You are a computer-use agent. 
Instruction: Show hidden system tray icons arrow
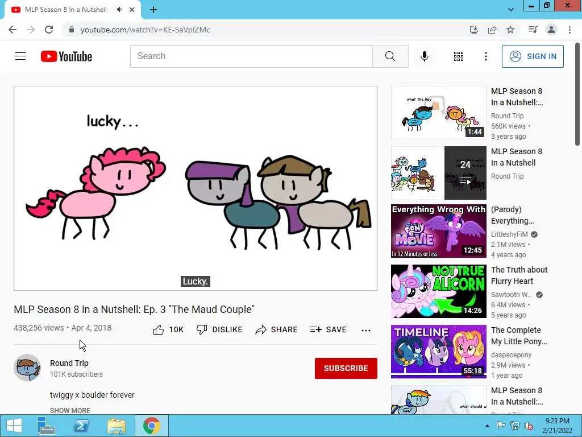487,426
